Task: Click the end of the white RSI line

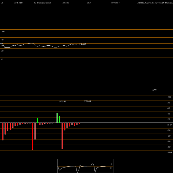Action: pyautogui.click(x=76, y=45)
